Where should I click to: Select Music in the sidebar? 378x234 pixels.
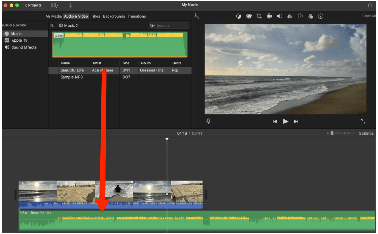[x=25, y=34]
